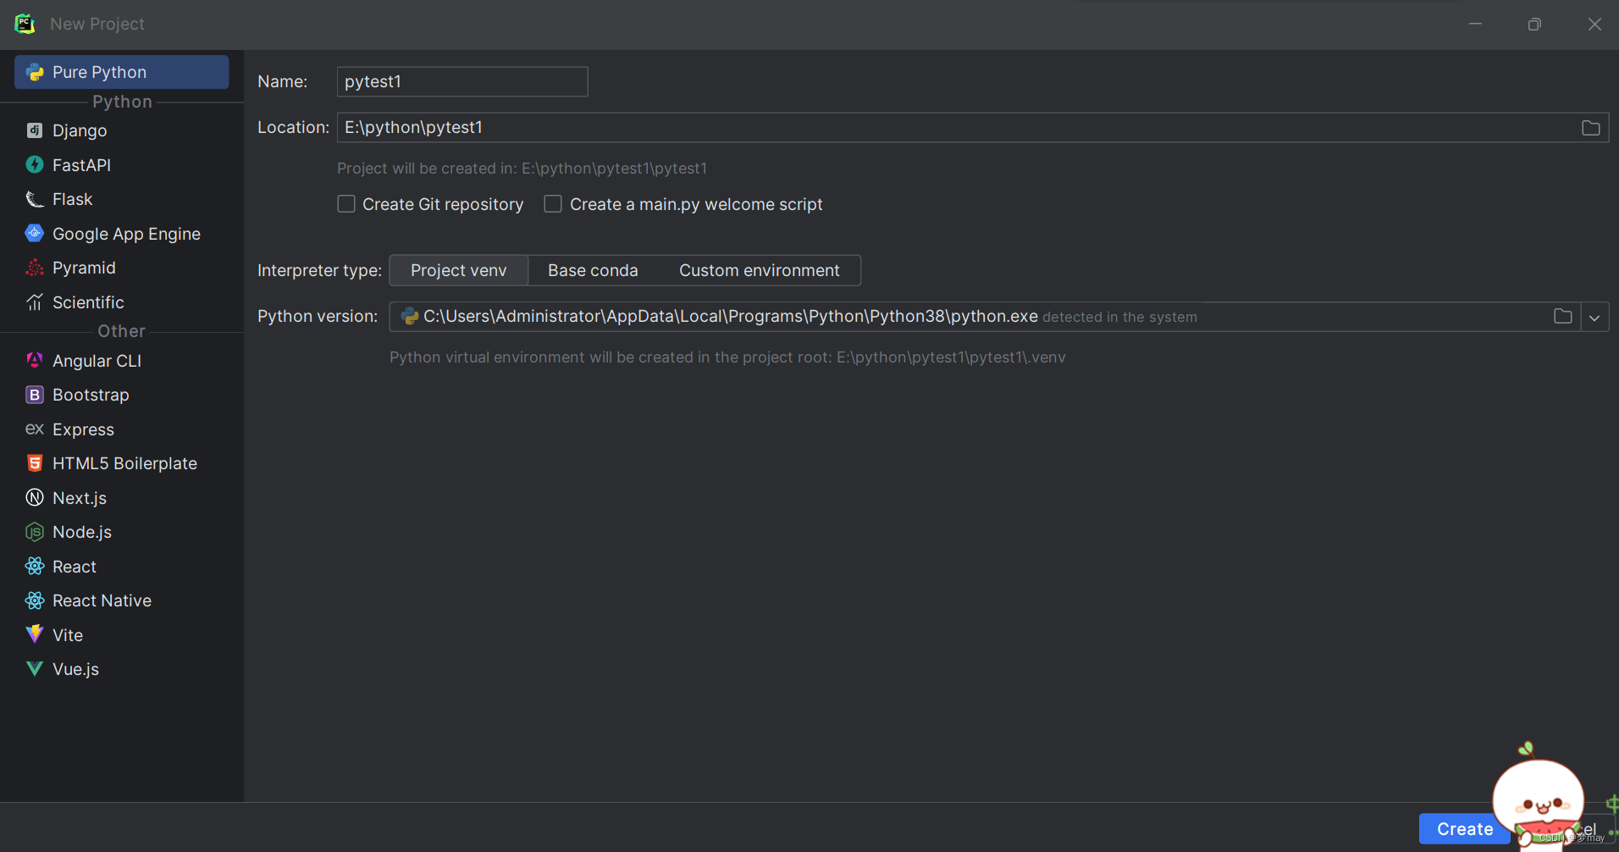
Task: Switch to the Pure Python project type
Action: pos(99,72)
